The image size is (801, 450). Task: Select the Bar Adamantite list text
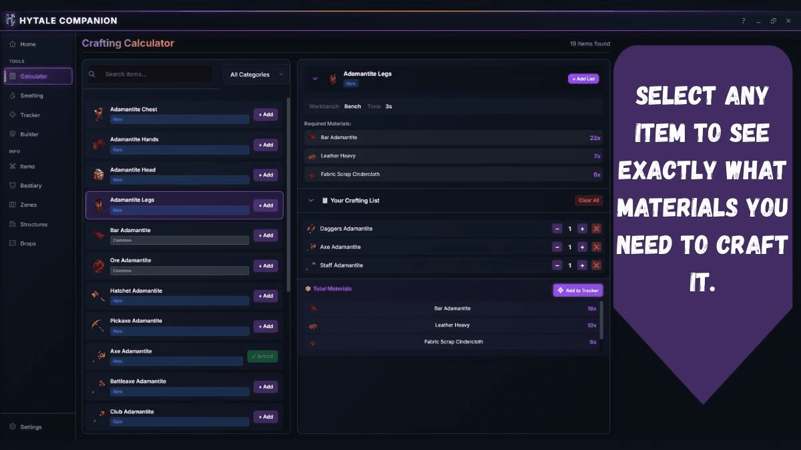[130, 230]
